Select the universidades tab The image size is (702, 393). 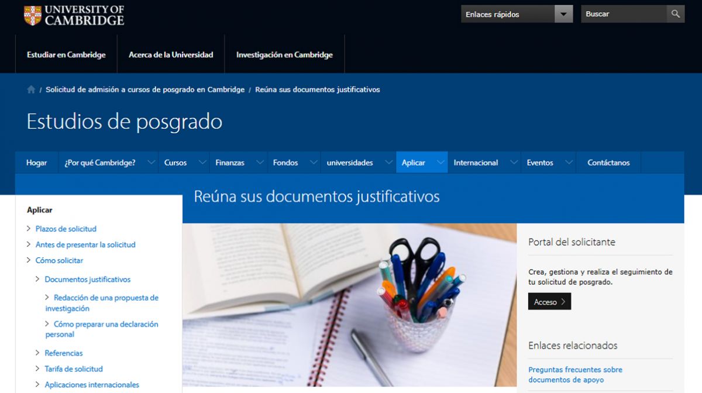(350, 163)
